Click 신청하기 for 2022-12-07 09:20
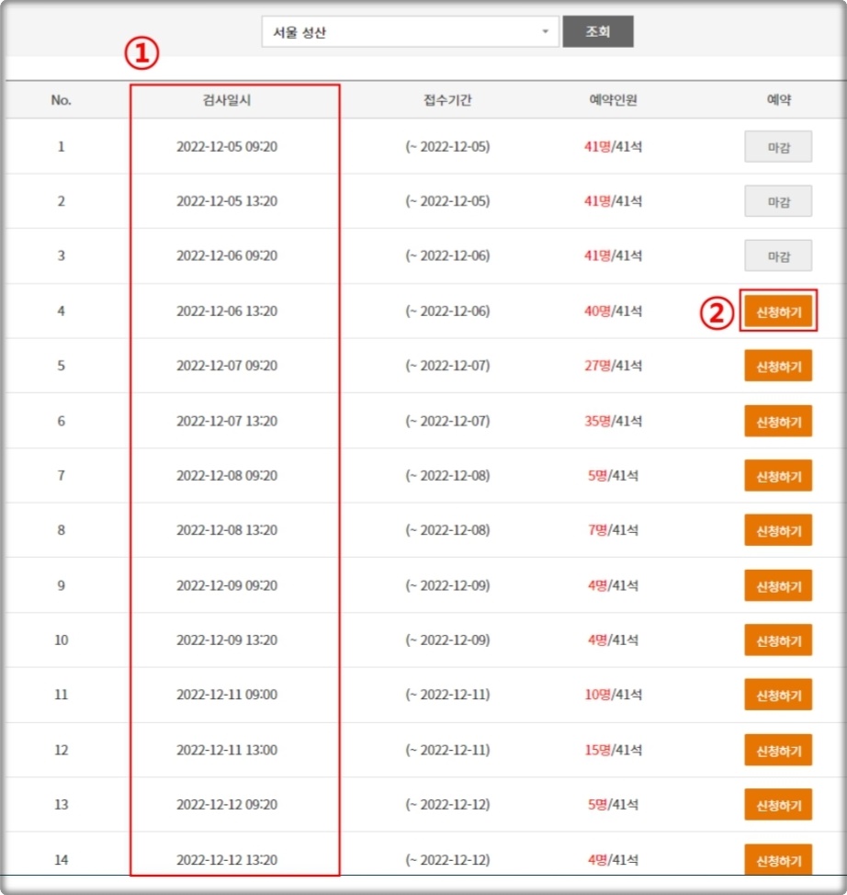This screenshot has width=847, height=895. point(778,366)
